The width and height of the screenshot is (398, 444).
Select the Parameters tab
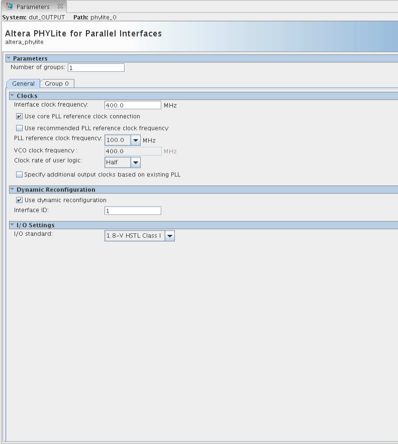click(34, 6)
